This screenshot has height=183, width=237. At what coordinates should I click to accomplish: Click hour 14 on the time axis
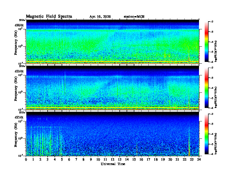coord(127,160)
